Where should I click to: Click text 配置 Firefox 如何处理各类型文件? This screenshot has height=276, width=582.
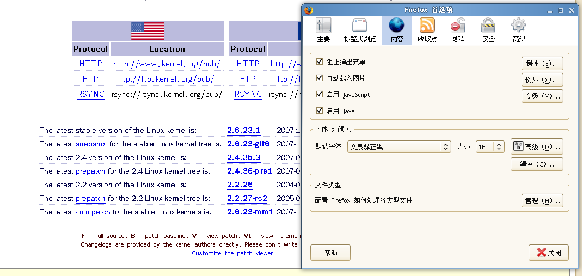pos(363,200)
